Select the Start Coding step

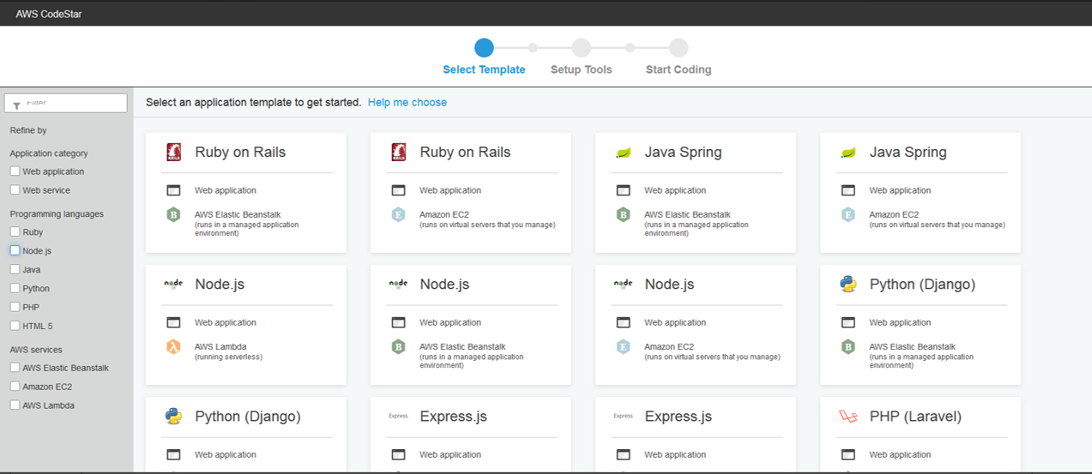tap(678, 48)
